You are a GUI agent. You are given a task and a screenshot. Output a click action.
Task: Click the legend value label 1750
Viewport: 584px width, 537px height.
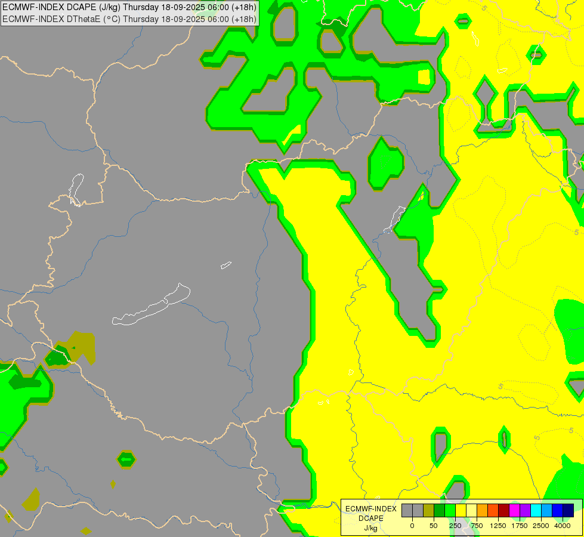coord(520,526)
